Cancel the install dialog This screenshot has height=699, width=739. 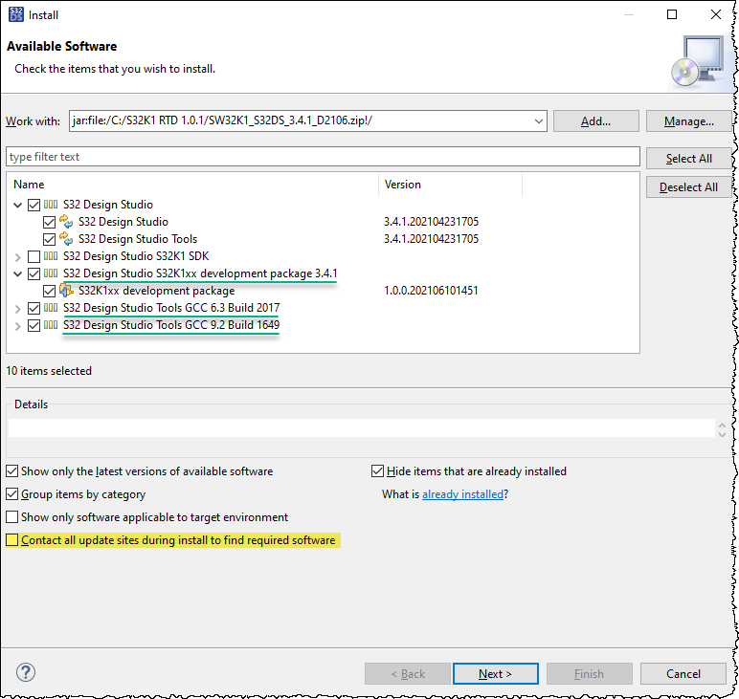pos(683,673)
